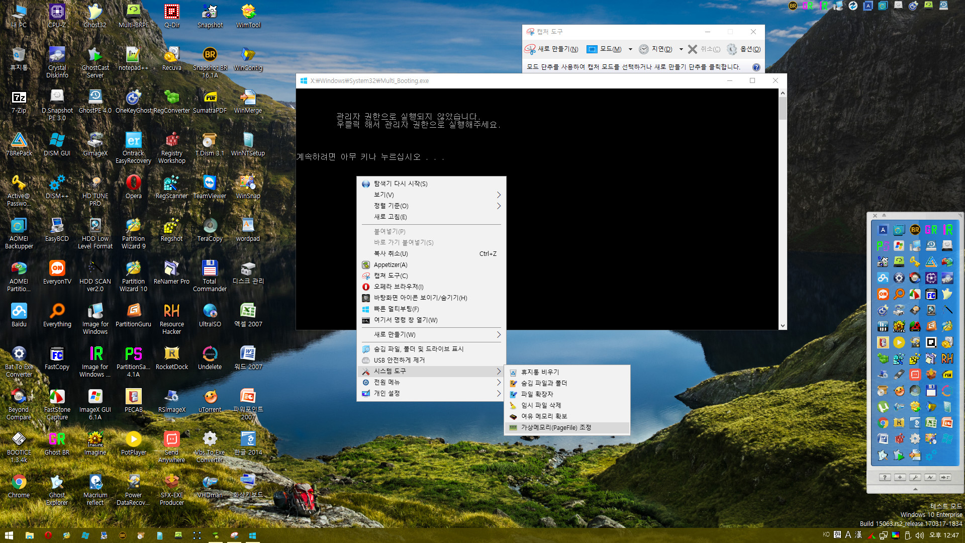Collapse the RocketDock panel bottom arrow

(915, 489)
